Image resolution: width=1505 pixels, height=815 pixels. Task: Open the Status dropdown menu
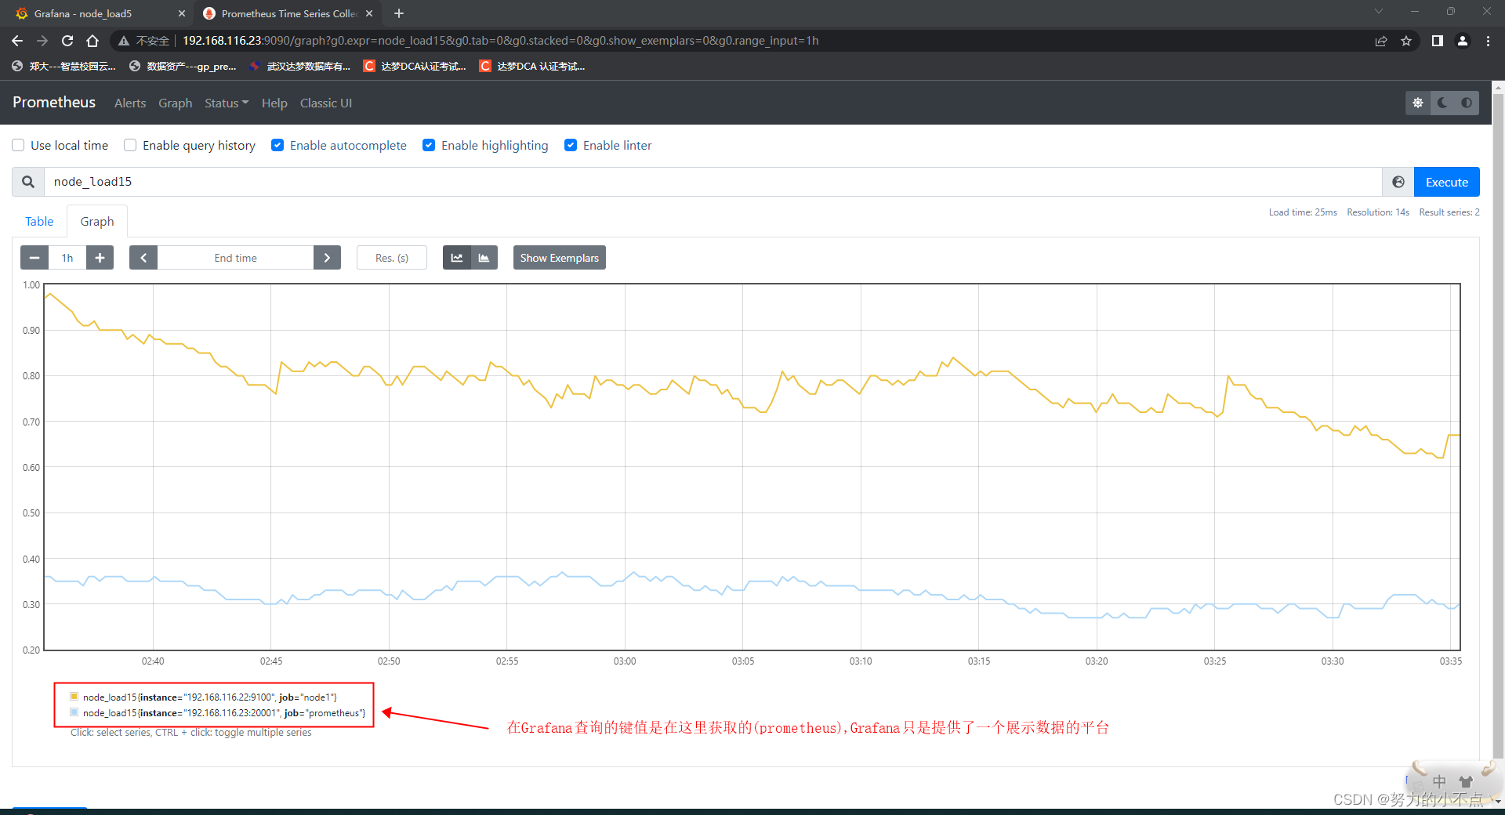226,103
